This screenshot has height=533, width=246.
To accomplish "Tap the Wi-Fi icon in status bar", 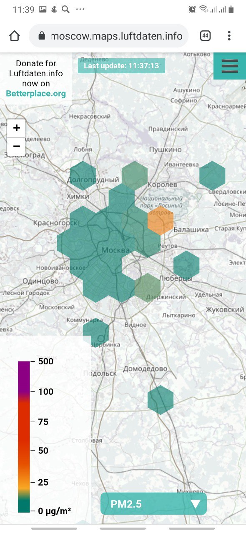I will (x=203, y=9).
